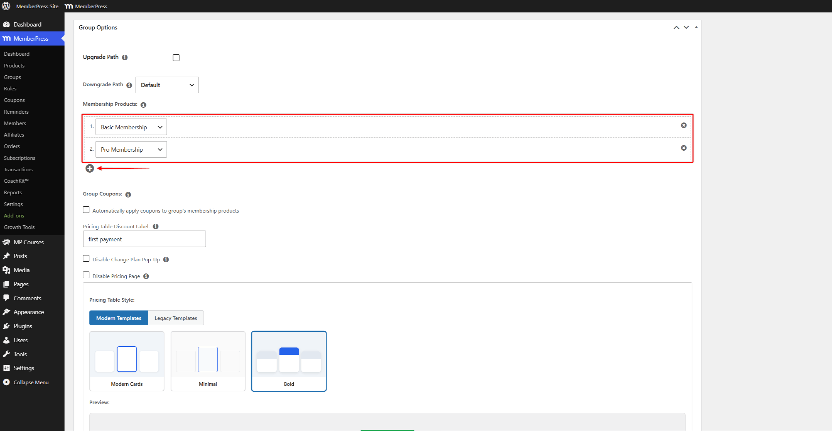Open CoachKit submenu item
The image size is (832, 431).
pyautogui.click(x=16, y=181)
